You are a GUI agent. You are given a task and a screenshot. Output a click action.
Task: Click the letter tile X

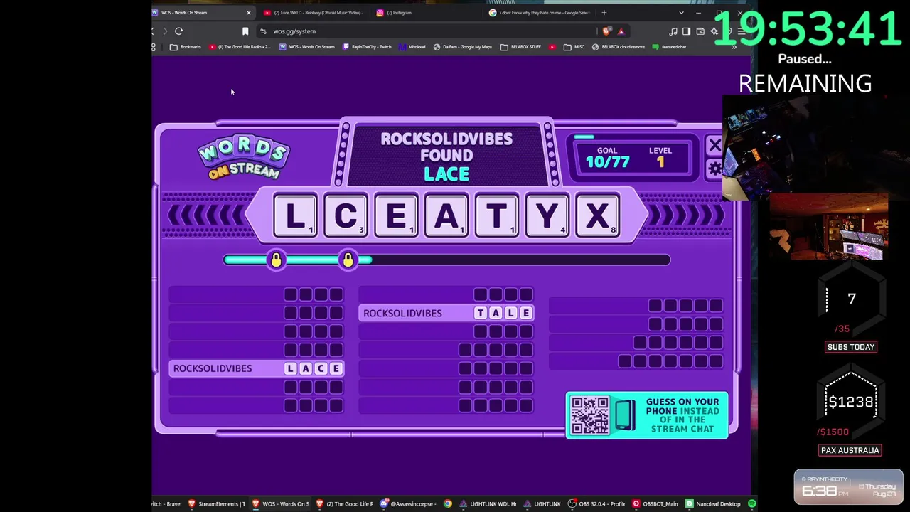tap(597, 215)
